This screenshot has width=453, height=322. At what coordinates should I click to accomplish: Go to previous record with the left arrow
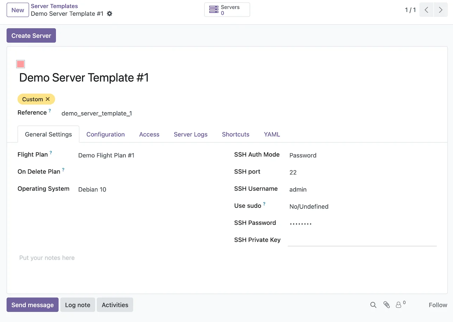click(426, 10)
